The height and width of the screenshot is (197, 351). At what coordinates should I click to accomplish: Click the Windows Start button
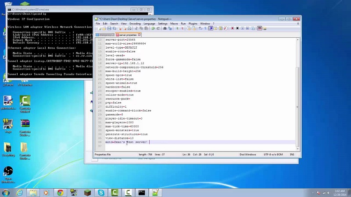click(6, 192)
